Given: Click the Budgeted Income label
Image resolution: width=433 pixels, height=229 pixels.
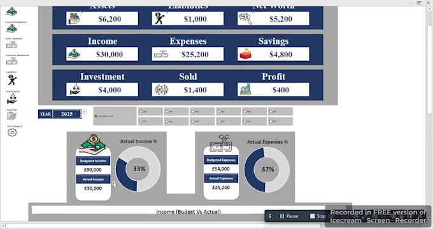Looking at the screenshot, I should (x=93, y=161).
